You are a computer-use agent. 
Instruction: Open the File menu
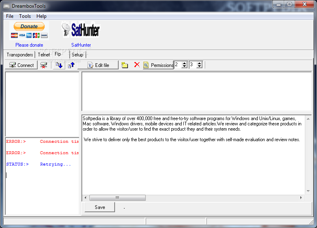(x=10, y=16)
